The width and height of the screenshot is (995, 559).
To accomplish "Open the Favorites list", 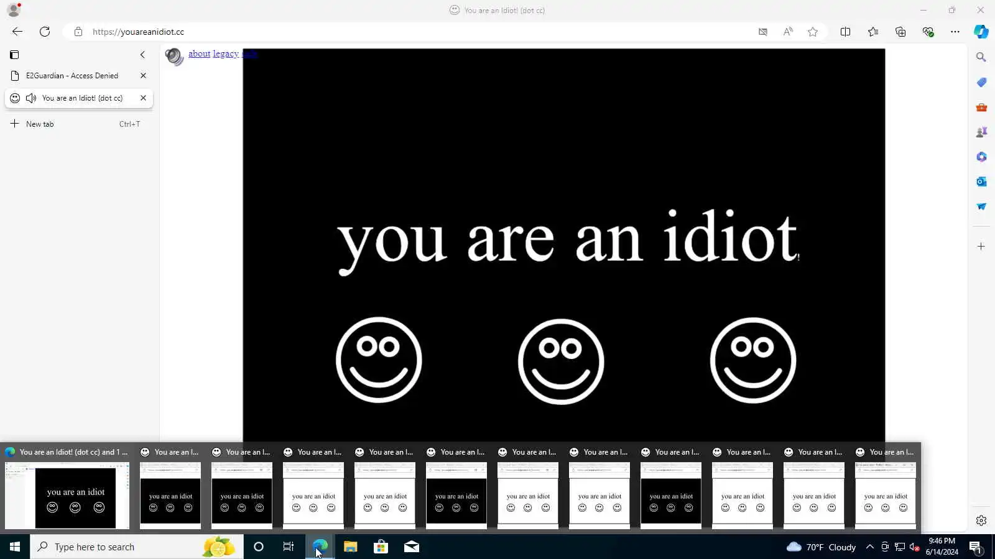I will tap(873, 32).
